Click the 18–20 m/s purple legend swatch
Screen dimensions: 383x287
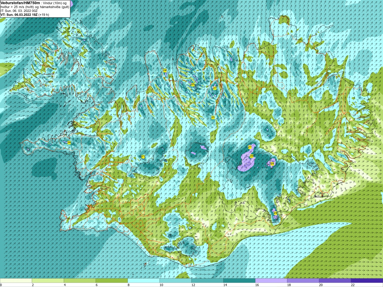coord(303,281)
